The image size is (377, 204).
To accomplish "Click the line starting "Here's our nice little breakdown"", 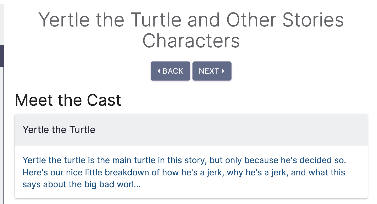I will [x=184, y=172].
